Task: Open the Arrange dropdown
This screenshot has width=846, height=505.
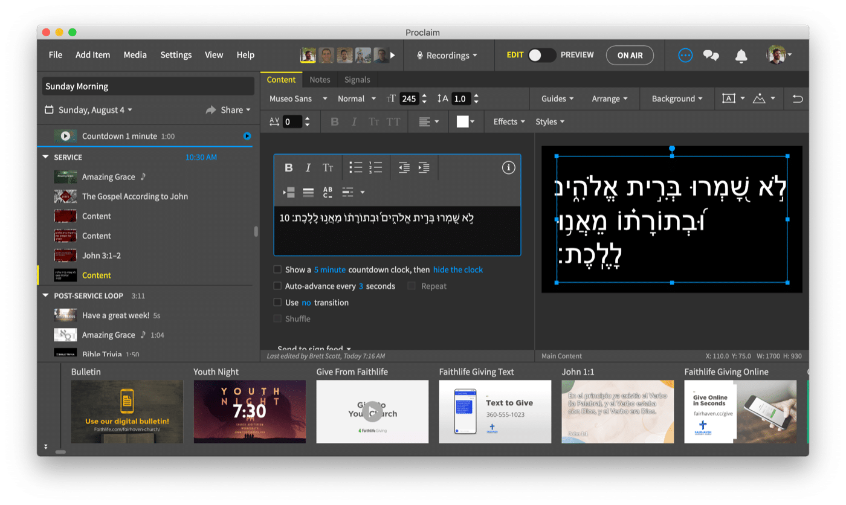Action: point(609,98)
